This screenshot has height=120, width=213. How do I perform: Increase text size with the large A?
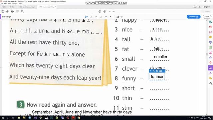click(154, 71)
